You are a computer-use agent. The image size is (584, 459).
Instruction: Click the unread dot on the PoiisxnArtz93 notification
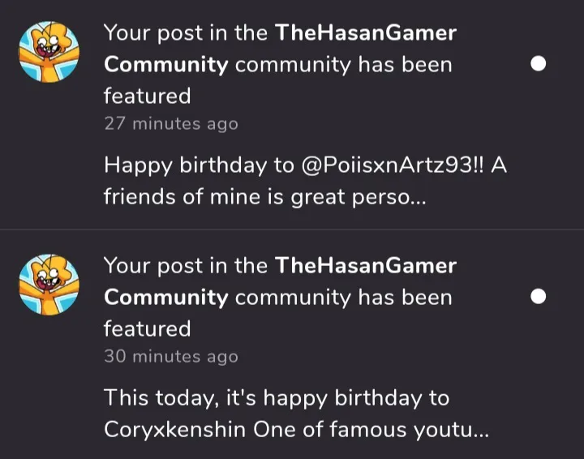click(x=538, y=64)
